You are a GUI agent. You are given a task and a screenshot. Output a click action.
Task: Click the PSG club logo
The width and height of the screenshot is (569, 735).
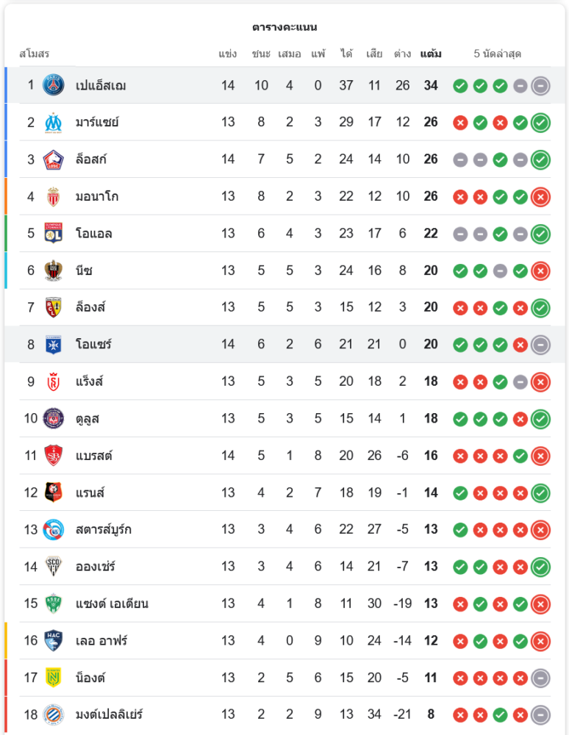[53, 85]
